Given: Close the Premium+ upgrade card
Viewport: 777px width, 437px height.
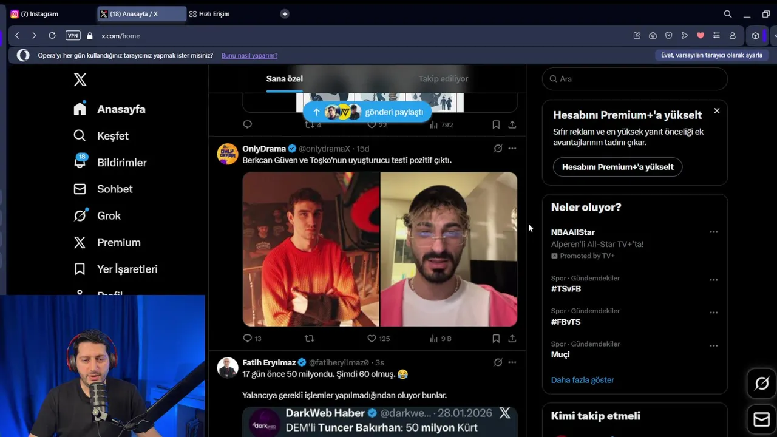Looking at the screenshot, I should [x=717, y=111].
